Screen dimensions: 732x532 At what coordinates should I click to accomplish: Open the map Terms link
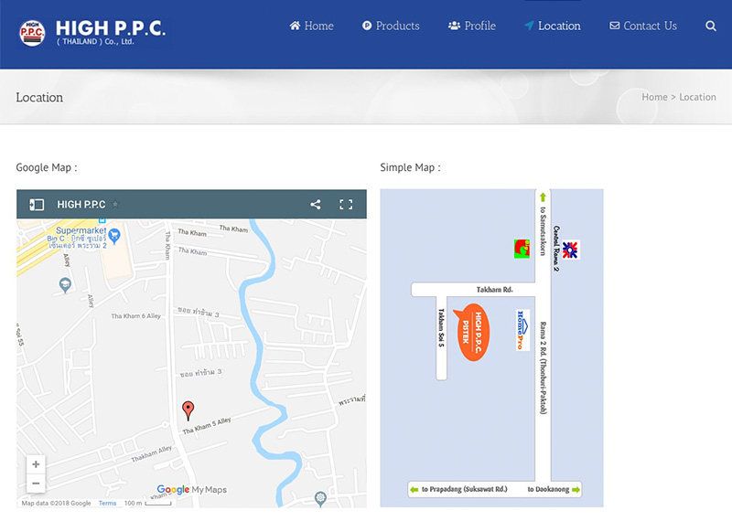pyautogui.click(x=107, y=504)
